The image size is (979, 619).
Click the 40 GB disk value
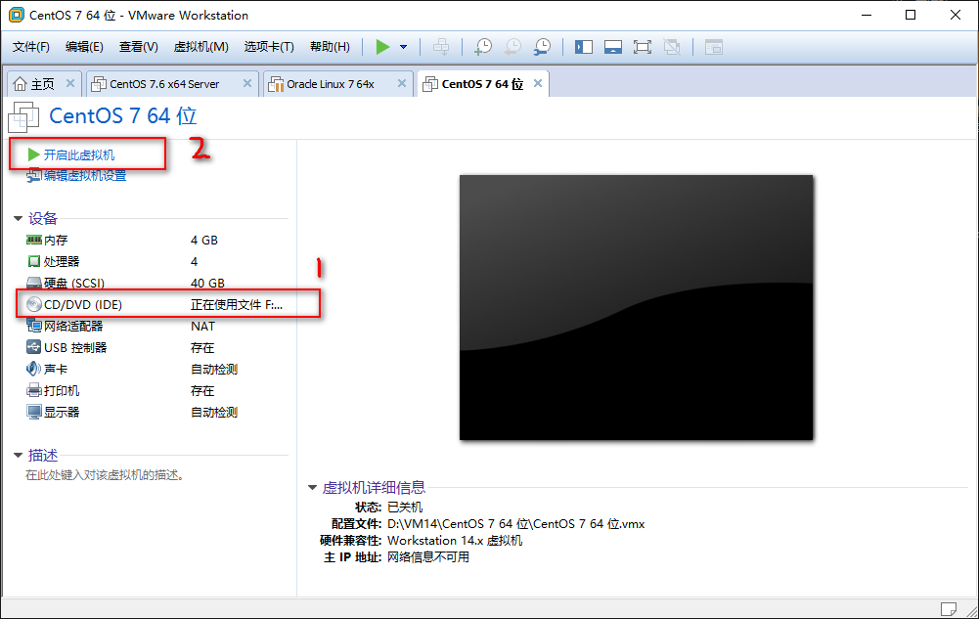coord(207,284)
